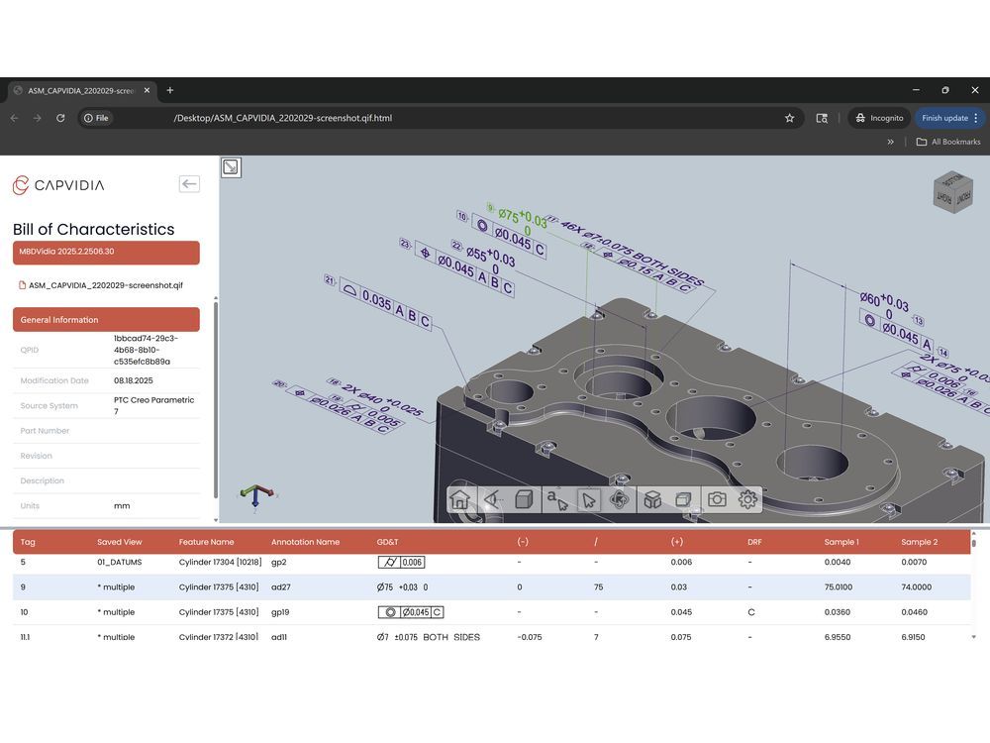Click the navigation cube in the top-right corner
Image resolution: width=990 pixels, height=743 pixels.
point(953,192)
